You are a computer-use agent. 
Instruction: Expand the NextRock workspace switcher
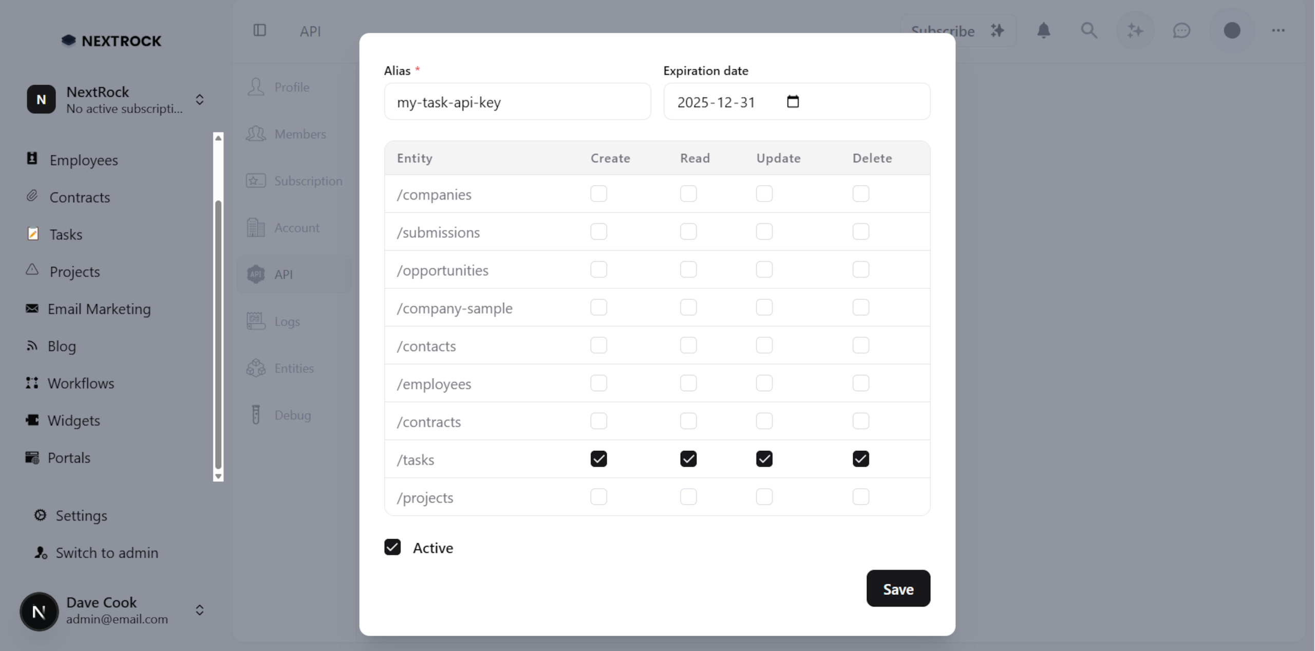pyautogui.click(x=200, y=100)
